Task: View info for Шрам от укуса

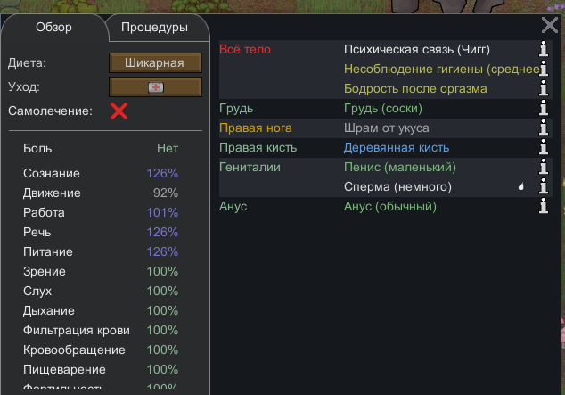Action: 542,128
